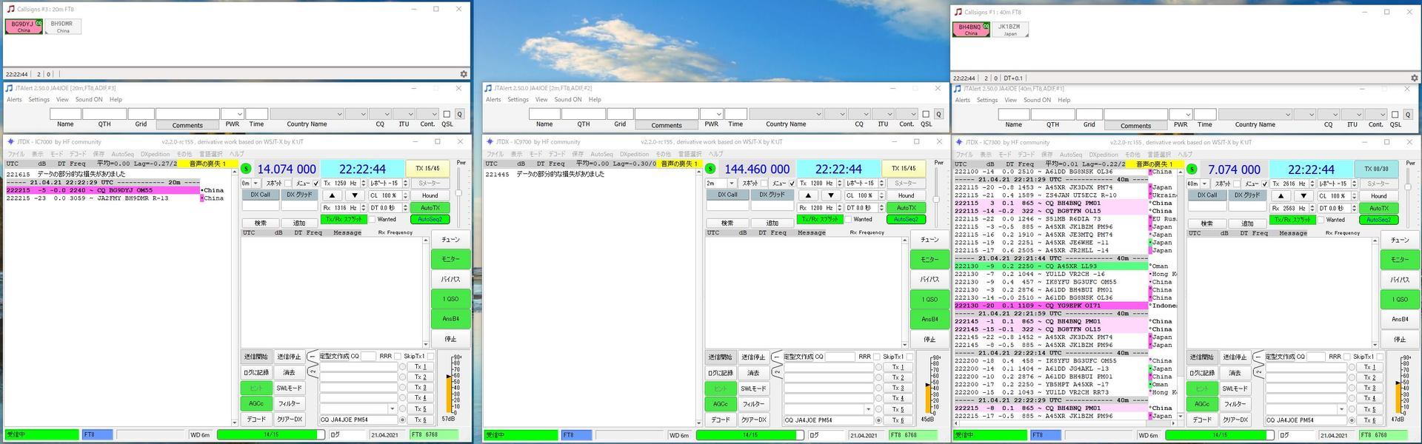Toggle メニュー checkbox in JTDX IC7000
Image resolution: width=1422 pixels, height=444 pixels.
(316, 183)
